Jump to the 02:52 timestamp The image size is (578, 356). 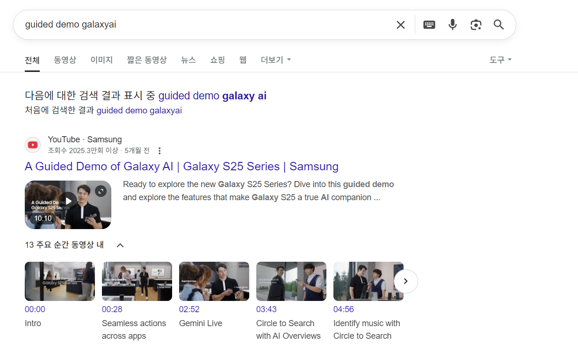coord(189,309)
